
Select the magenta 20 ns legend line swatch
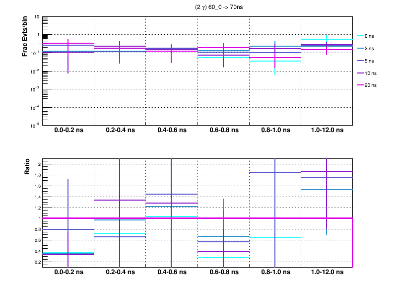coord(361,85)
